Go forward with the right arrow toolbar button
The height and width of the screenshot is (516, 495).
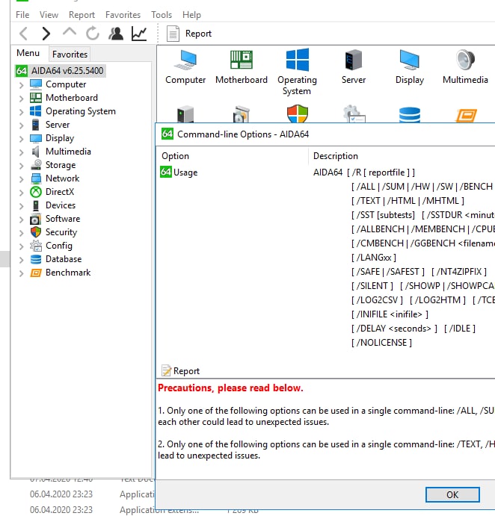tap(46, 34)
